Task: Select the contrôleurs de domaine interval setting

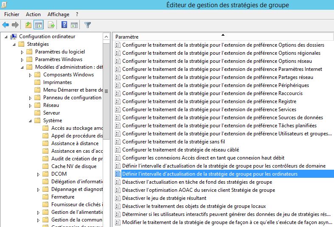Action: pyautogui.click(x=224, y=166)
